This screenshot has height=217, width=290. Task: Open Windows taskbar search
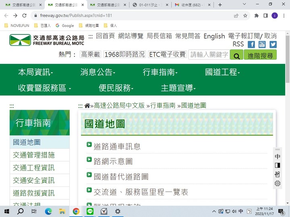coord(21,211)
